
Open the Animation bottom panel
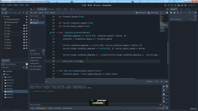(x=58, y=108)
